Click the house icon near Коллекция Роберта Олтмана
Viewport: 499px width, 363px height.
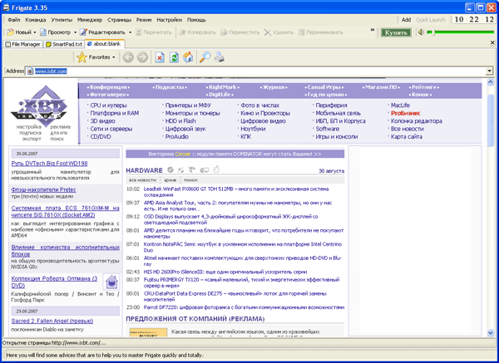[111, 282]
